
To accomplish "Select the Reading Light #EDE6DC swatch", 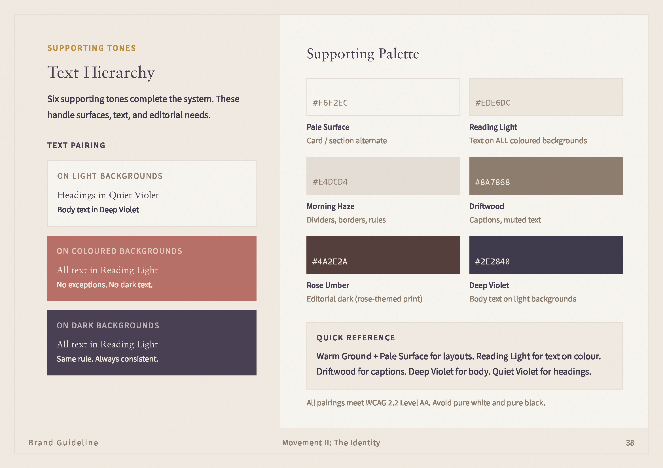I will tap(546, 97).
